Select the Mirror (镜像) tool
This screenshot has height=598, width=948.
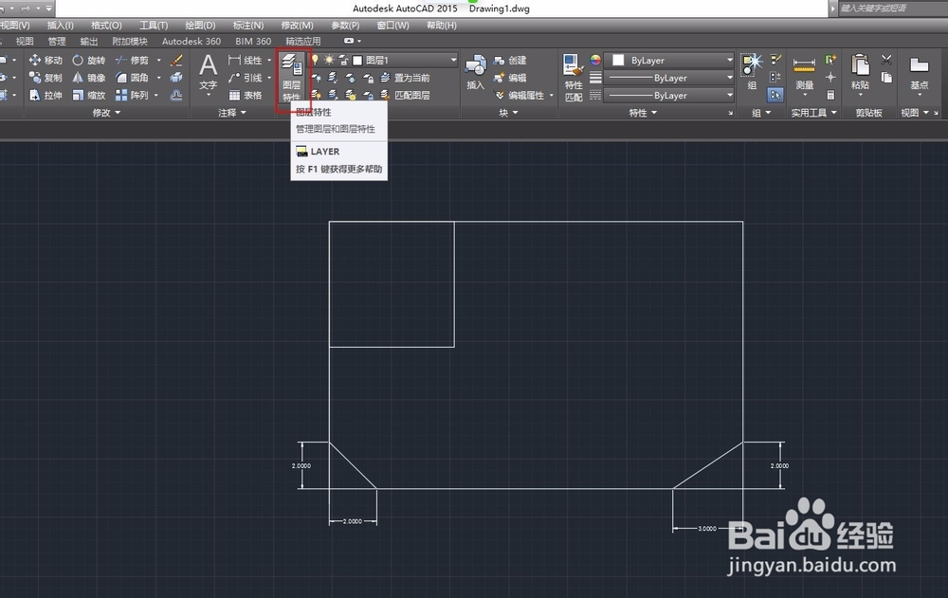pyautogui.click(x=89, y=78)
